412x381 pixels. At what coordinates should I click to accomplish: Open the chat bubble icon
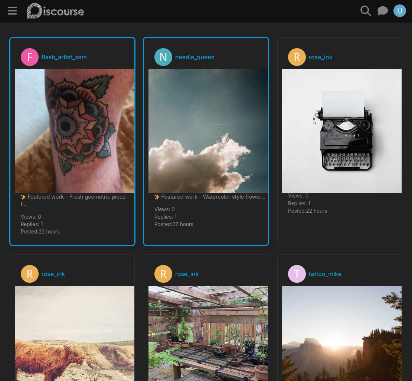(x=383, y=11)
